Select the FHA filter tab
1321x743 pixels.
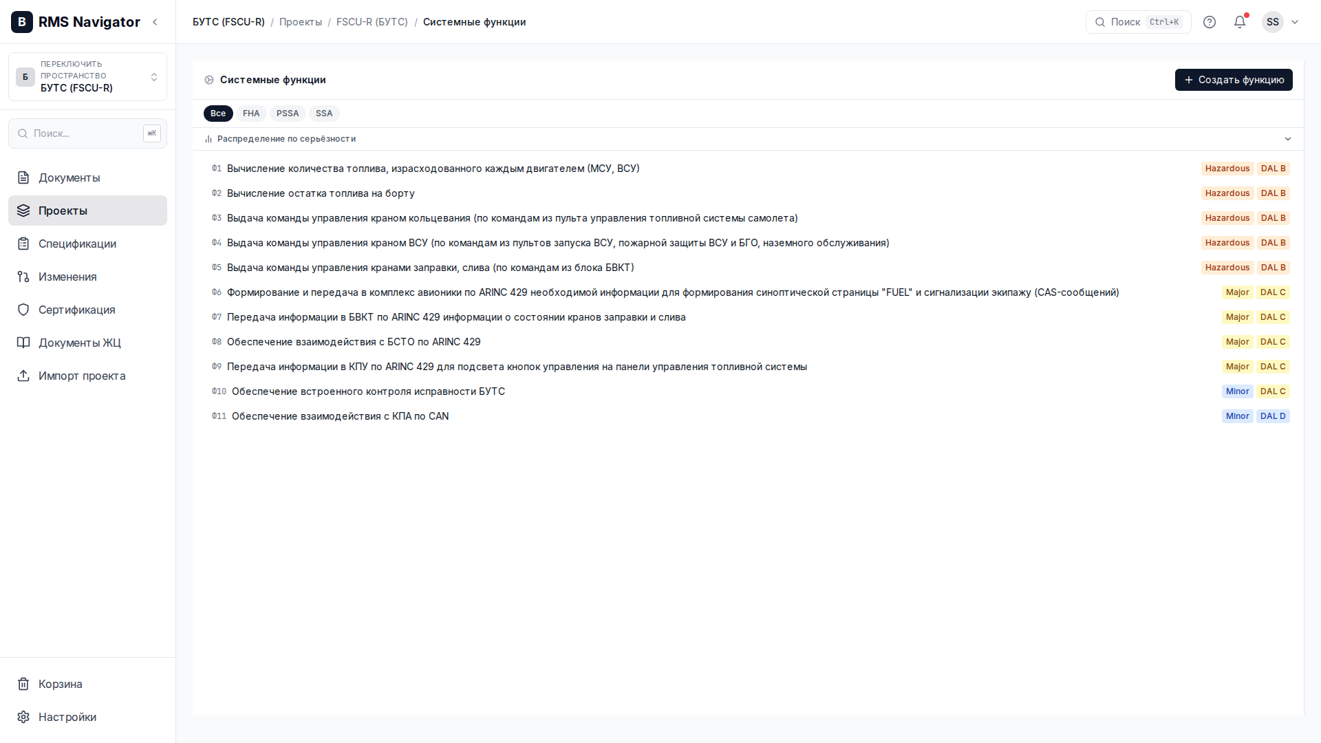pos(251,114)
